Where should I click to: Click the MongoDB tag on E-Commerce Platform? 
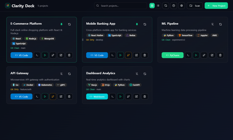click(47, 39)
